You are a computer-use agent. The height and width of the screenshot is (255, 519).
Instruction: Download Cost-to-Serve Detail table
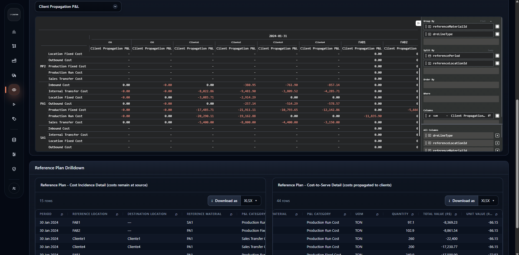pos(461,201)
